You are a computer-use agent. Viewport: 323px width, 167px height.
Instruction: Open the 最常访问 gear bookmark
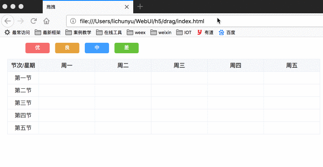point(17,33)
